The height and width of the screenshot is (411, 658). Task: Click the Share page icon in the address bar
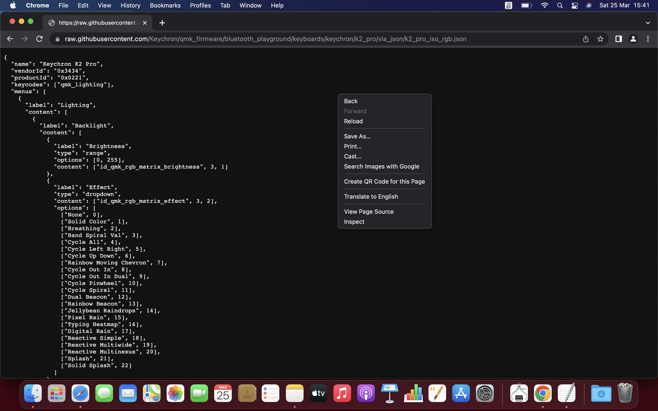[586, 39]
